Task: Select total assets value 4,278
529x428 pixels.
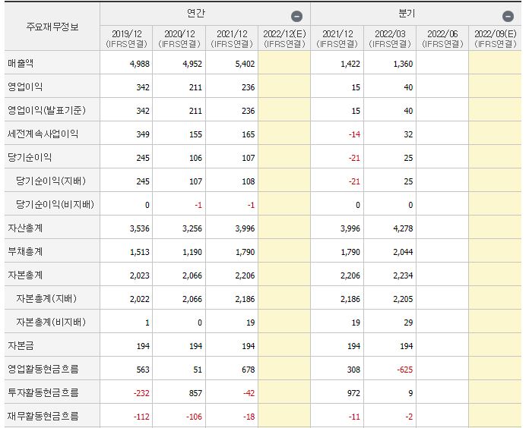Action: pos(403,228)
